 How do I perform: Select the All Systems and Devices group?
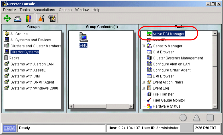[31, 40]
